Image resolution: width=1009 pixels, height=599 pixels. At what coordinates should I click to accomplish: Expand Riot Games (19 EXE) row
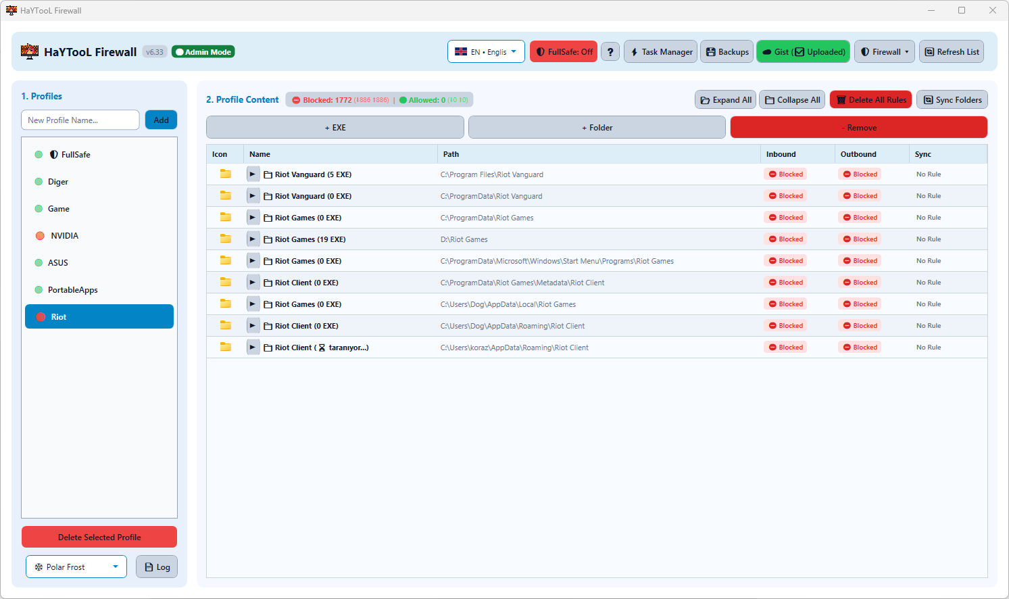click(x=253, y=239)
